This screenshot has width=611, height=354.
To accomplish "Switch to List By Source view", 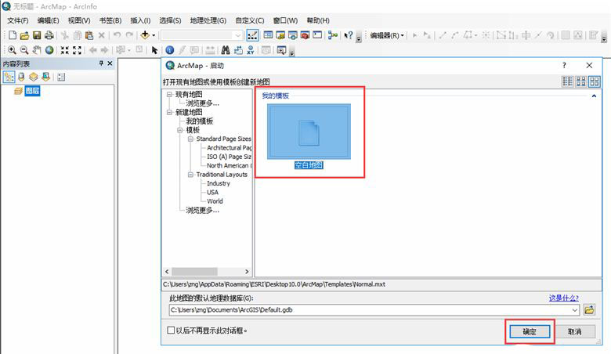I will click(x=21, y=77).
